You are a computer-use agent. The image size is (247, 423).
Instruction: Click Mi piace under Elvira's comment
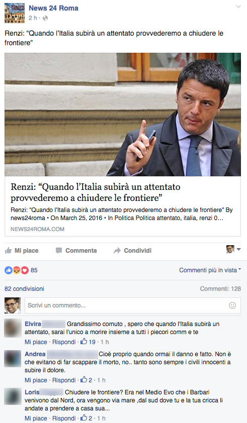[x=36, y=342]
